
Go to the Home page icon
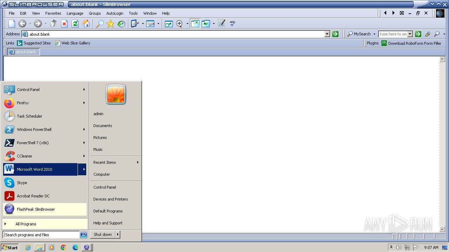86,23
